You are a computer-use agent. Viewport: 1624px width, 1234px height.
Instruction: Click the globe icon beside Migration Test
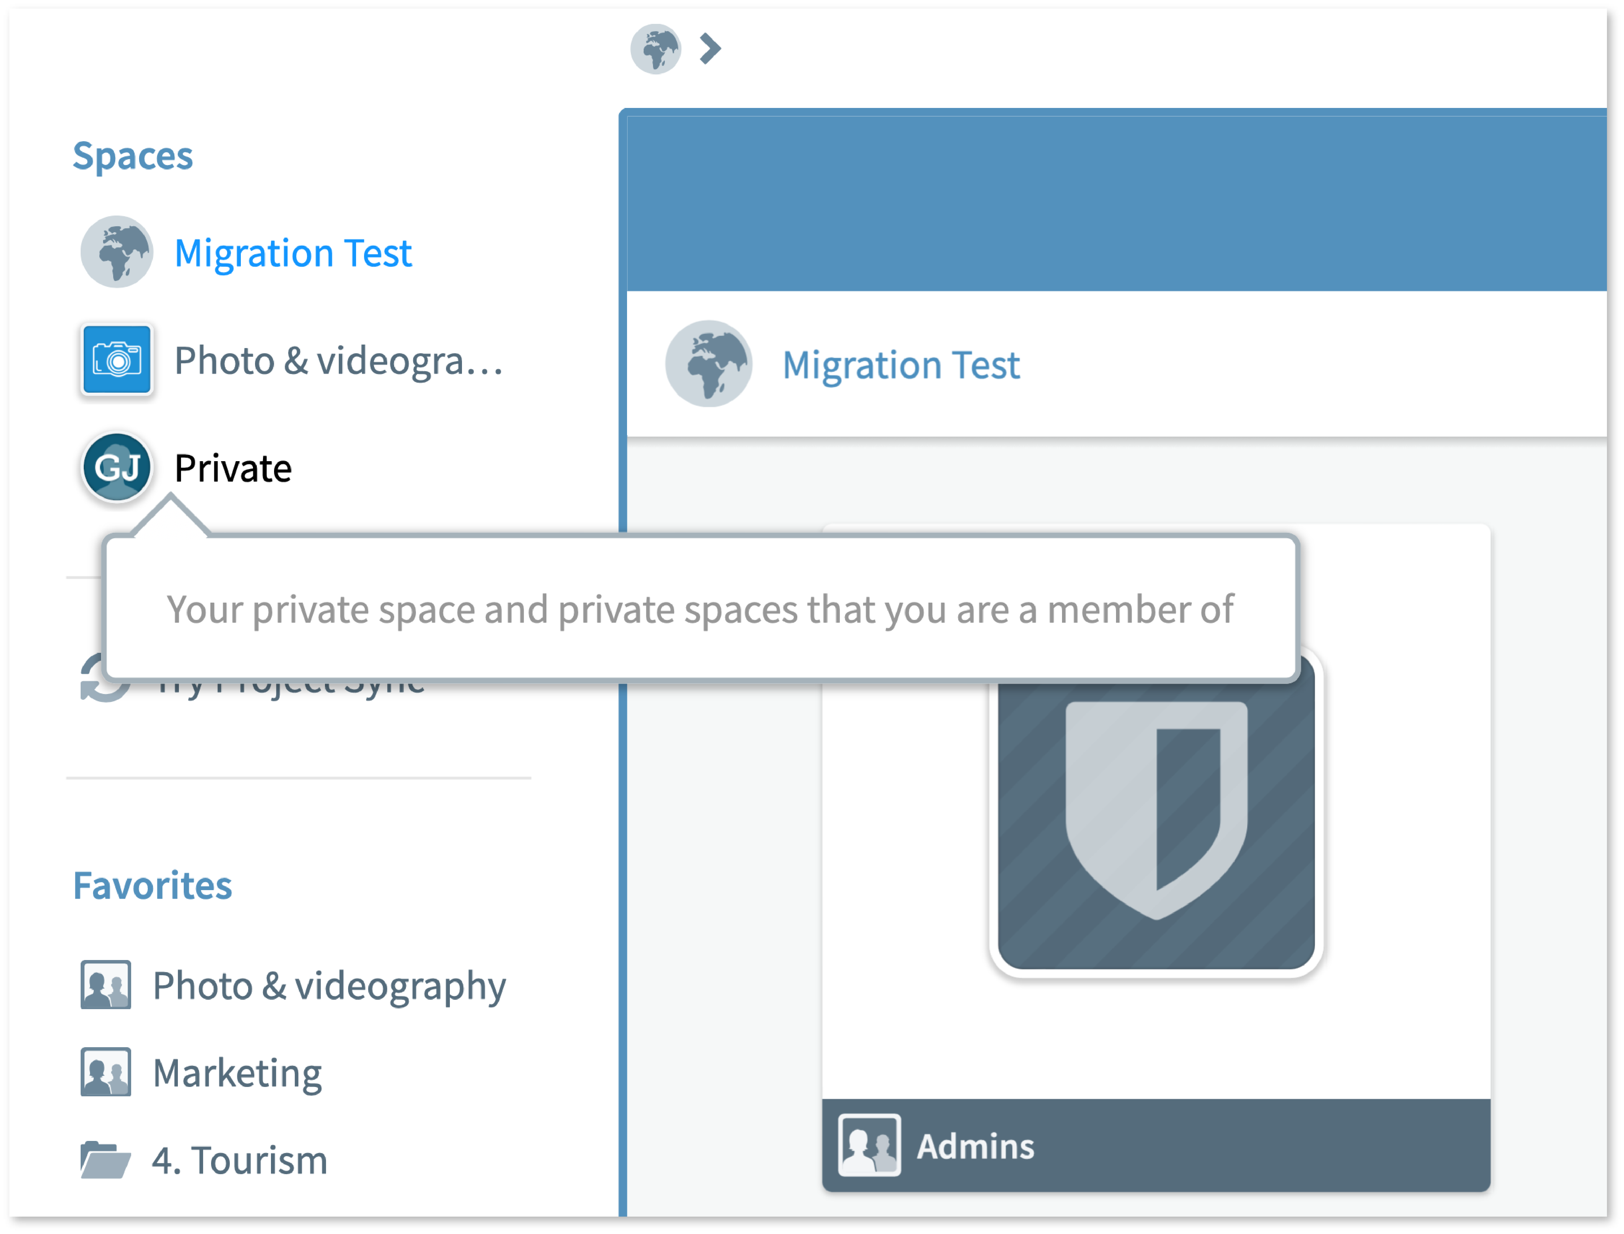point(116,252)
